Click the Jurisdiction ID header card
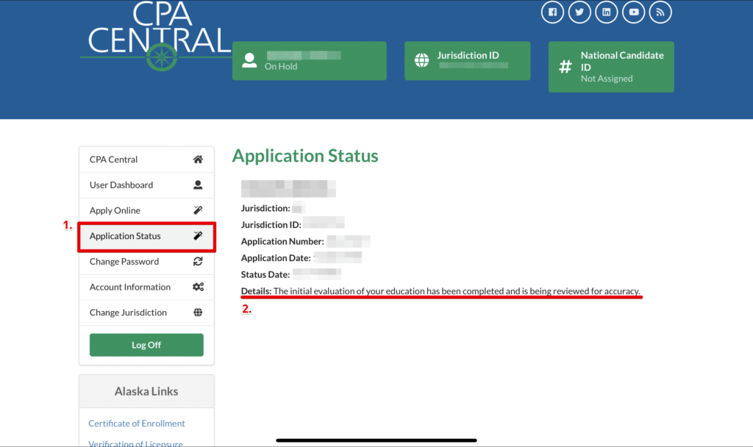This screenshot has width=753, height=447. (467, 60)
